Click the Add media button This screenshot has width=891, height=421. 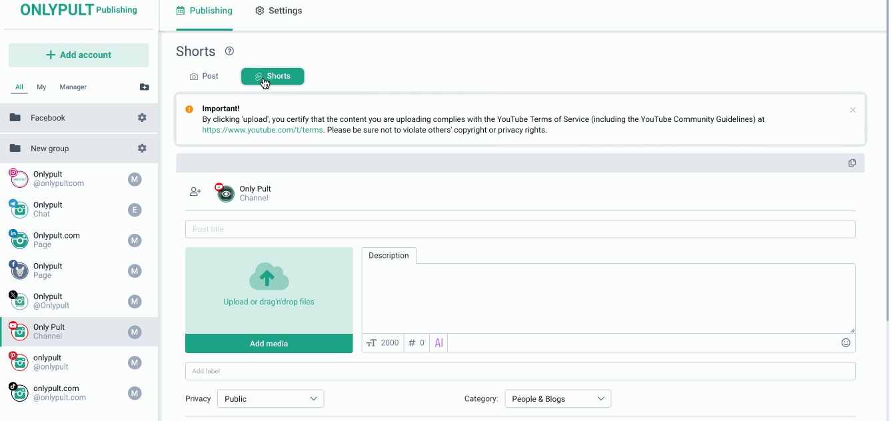[x=269, y=344]
